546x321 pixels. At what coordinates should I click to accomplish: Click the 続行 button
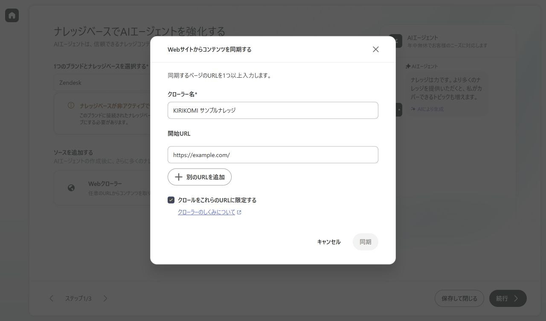click(508, 298)
